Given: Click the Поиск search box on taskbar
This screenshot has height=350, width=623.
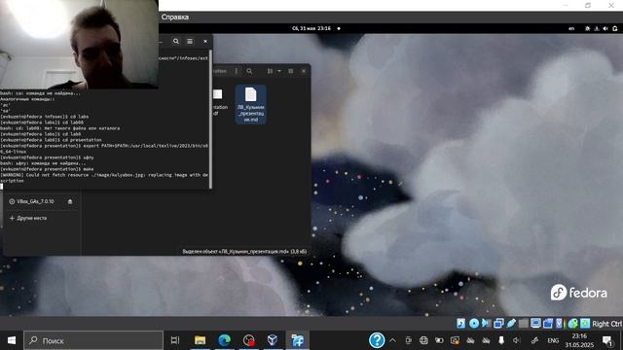Looking at the screenshot, I should click(x=93, y=340).
